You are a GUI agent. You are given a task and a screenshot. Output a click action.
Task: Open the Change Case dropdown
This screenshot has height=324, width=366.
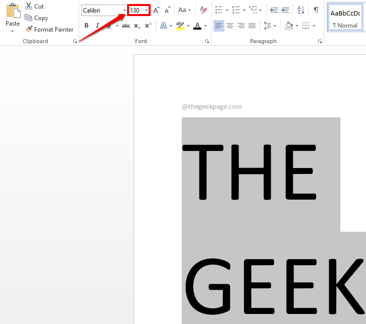click(x=184, y=10)
